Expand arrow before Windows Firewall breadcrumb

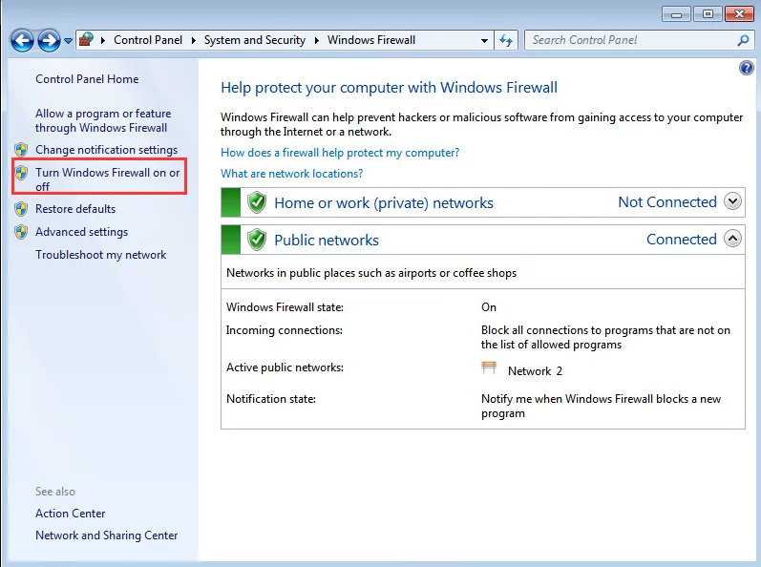click(317, 40)
